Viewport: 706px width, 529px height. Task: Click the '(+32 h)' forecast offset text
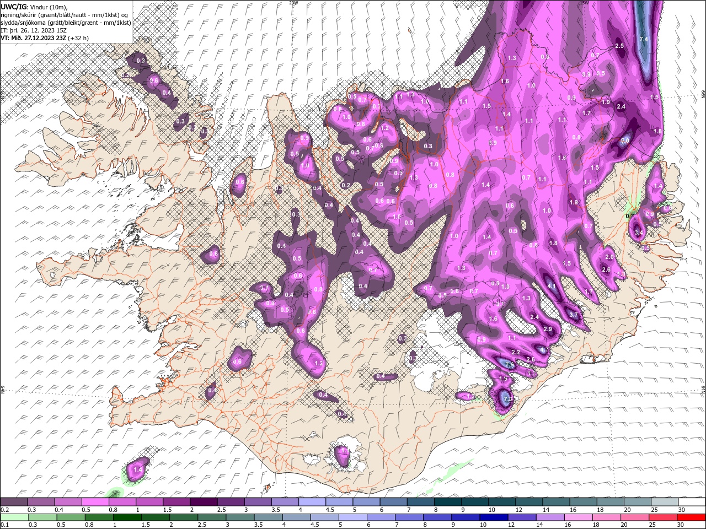tap(78, 37)
